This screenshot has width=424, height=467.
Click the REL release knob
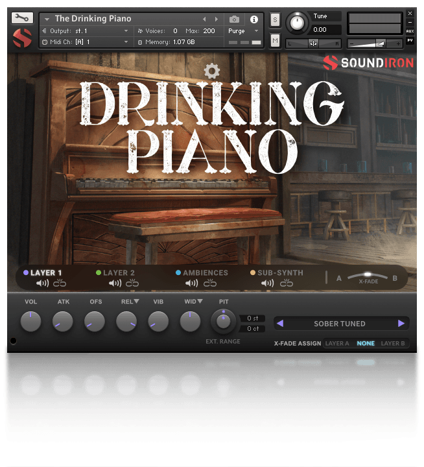click(126, 321)
